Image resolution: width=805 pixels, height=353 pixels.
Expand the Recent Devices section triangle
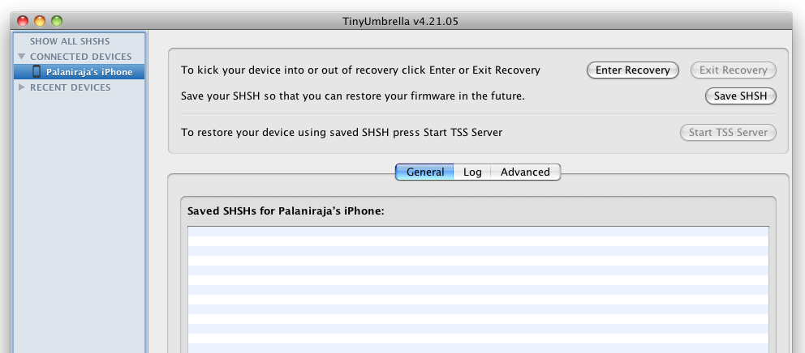pos(22,87)
